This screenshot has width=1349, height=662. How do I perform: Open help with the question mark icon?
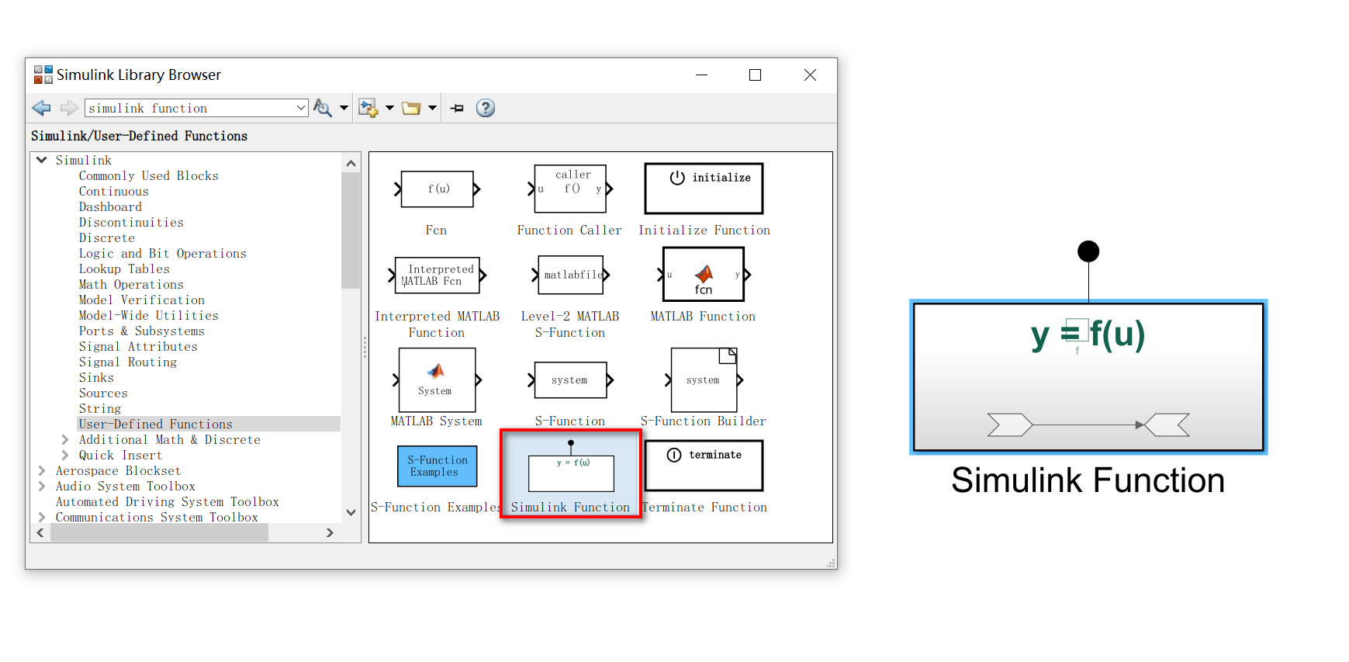pos(486,108)
